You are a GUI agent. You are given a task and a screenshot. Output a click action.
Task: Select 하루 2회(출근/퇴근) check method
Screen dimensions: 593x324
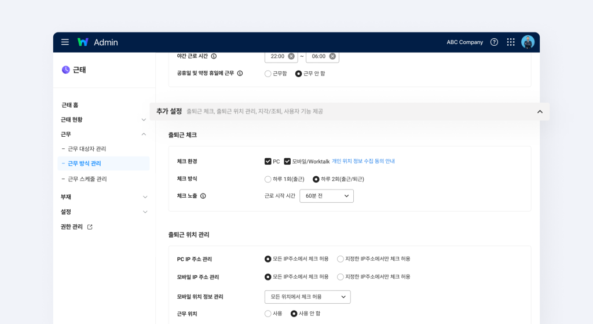(316, 179)
